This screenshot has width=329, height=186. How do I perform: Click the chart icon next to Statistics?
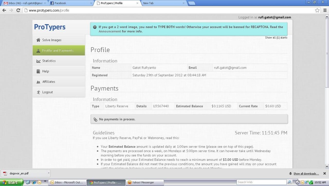click(x=38, y=61)
